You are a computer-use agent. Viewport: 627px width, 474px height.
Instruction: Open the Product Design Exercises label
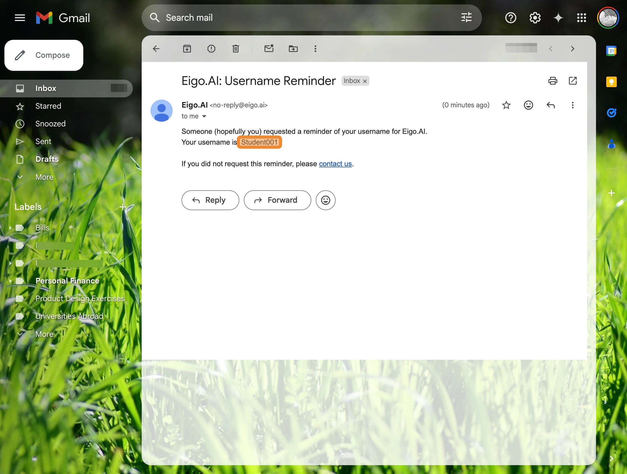tap(80, 299)
